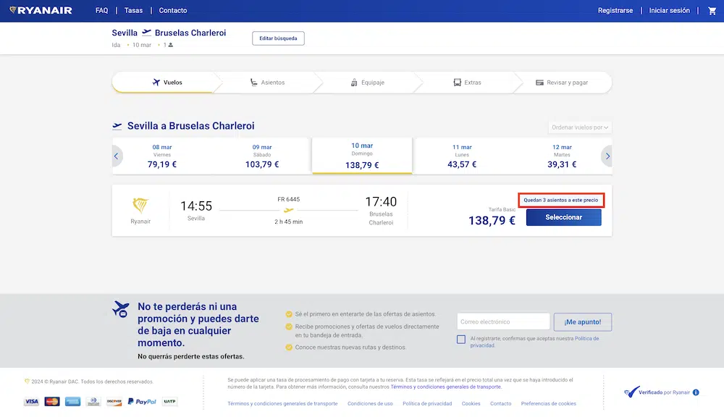This screenshot has width=724, height=417.
Task: Click the Tarifa Basic price 138,79 €
Action: [492, 221]
